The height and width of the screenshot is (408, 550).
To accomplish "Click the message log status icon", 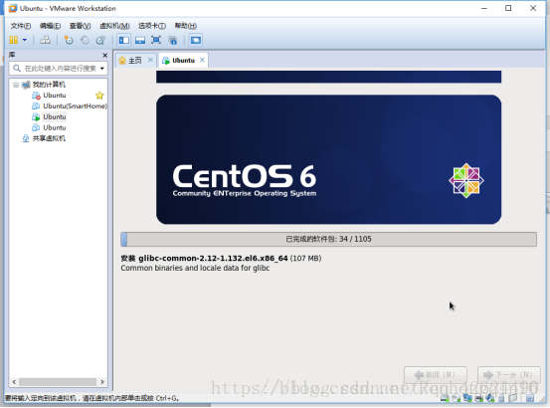I will point(530,398).
